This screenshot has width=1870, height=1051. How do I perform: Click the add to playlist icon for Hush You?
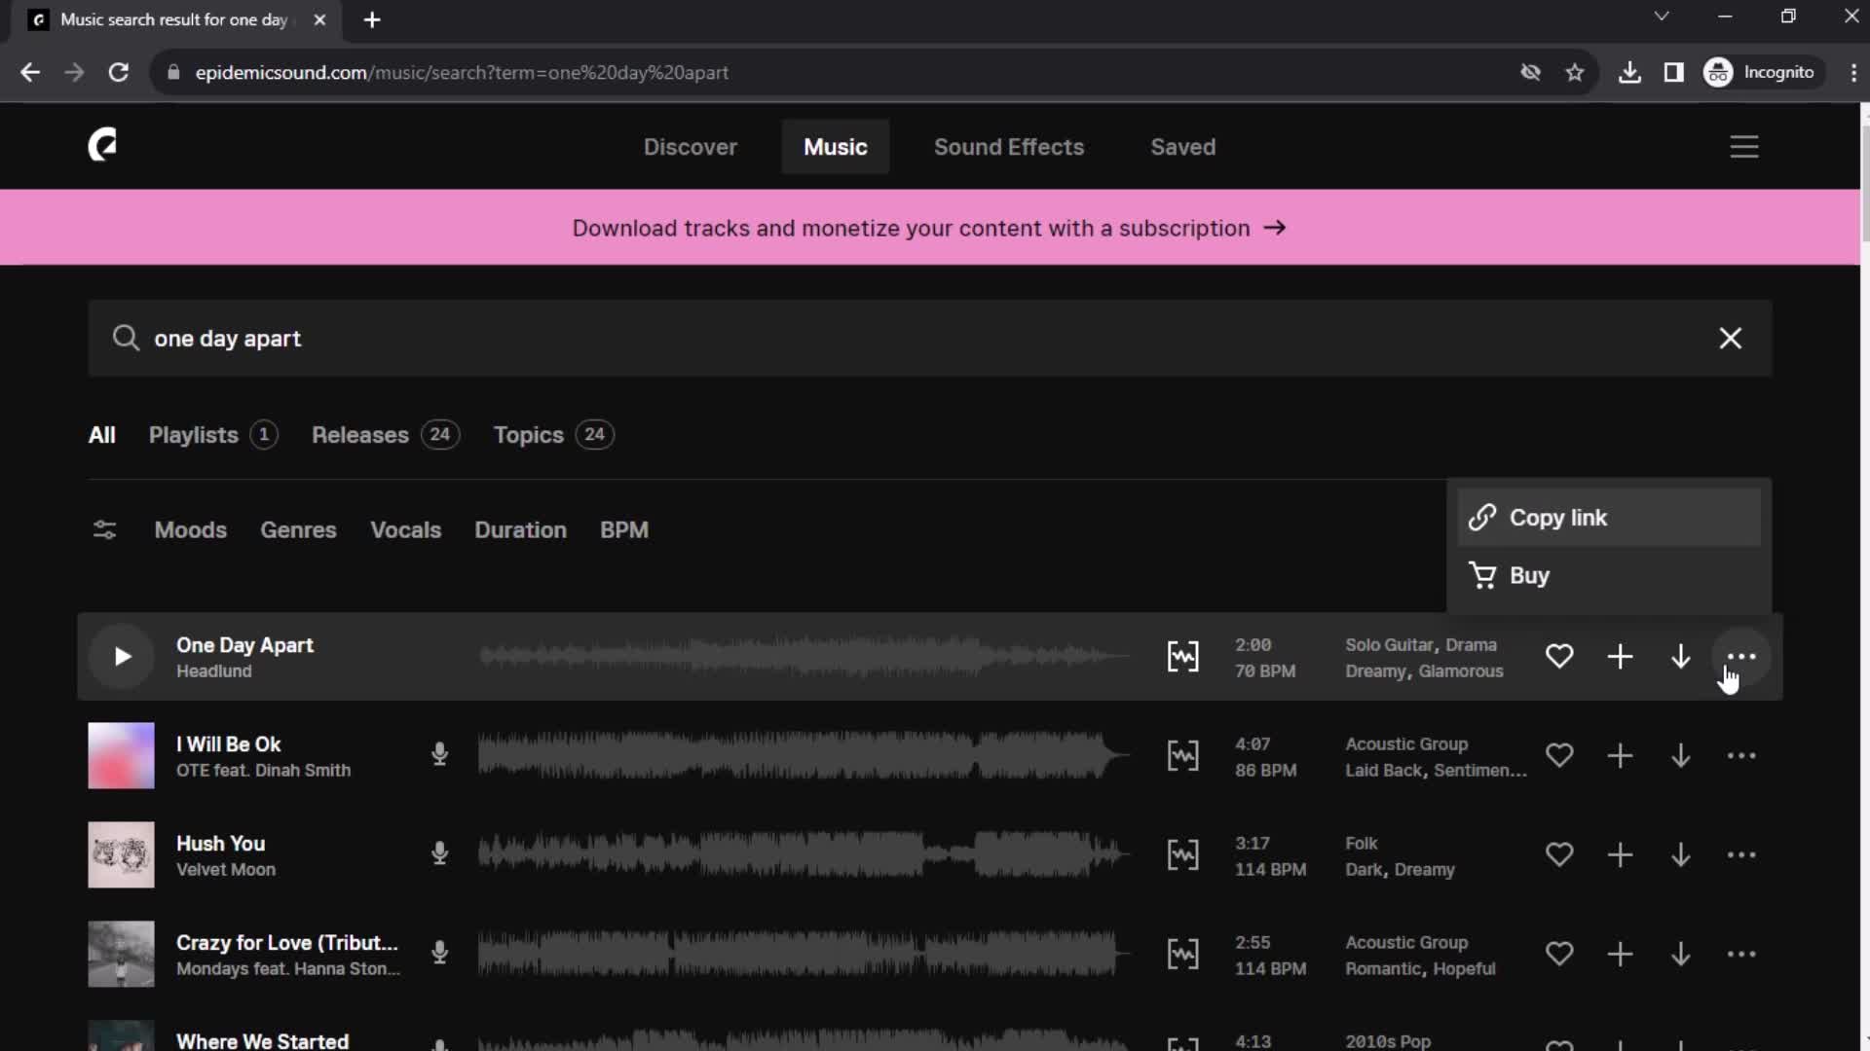pyautogui.click(x=1620, y=854)
